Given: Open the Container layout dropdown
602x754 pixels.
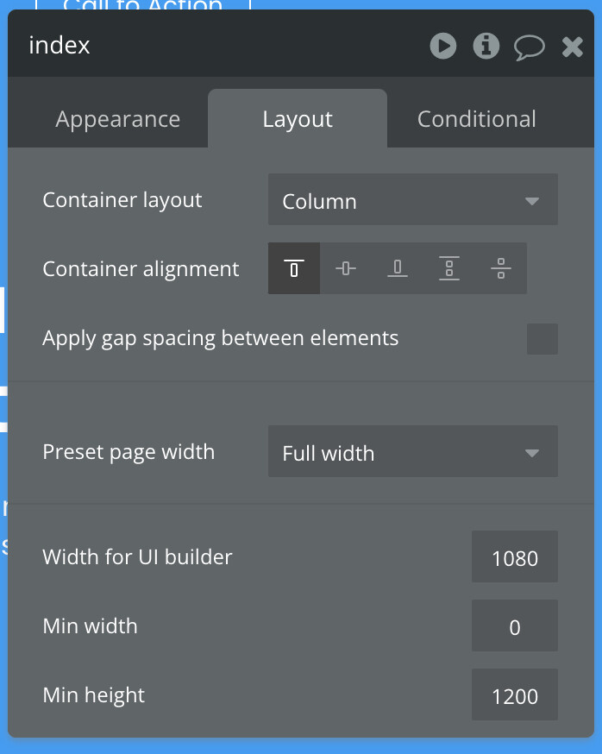Looking at the screenshot, I should [413, 201].
